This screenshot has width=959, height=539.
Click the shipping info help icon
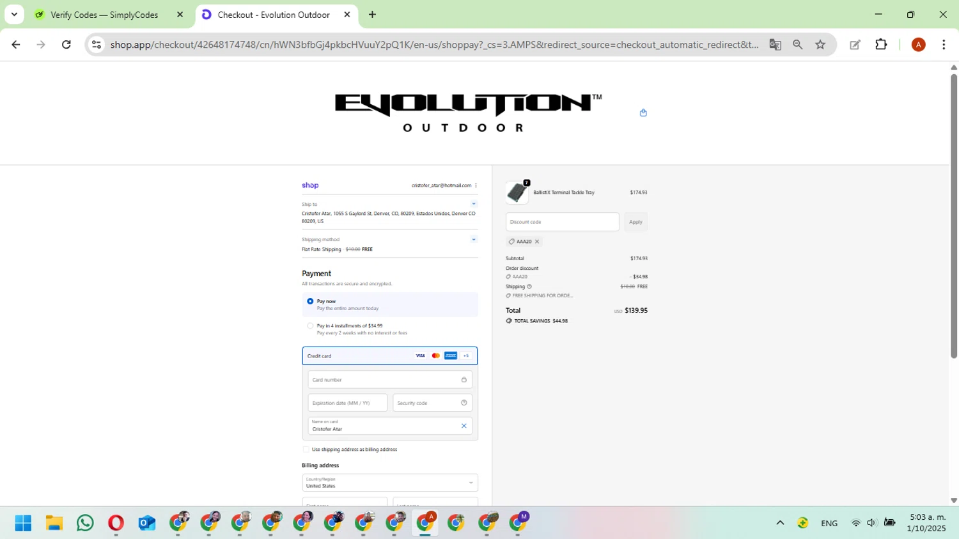click(529, 286)
